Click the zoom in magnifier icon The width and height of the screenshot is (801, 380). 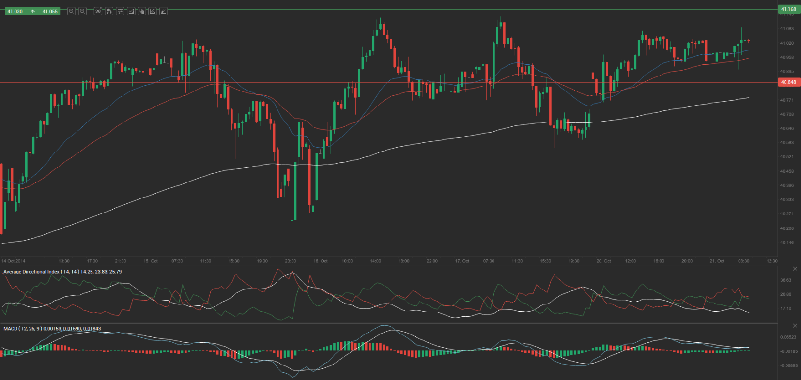coord(83,11)
